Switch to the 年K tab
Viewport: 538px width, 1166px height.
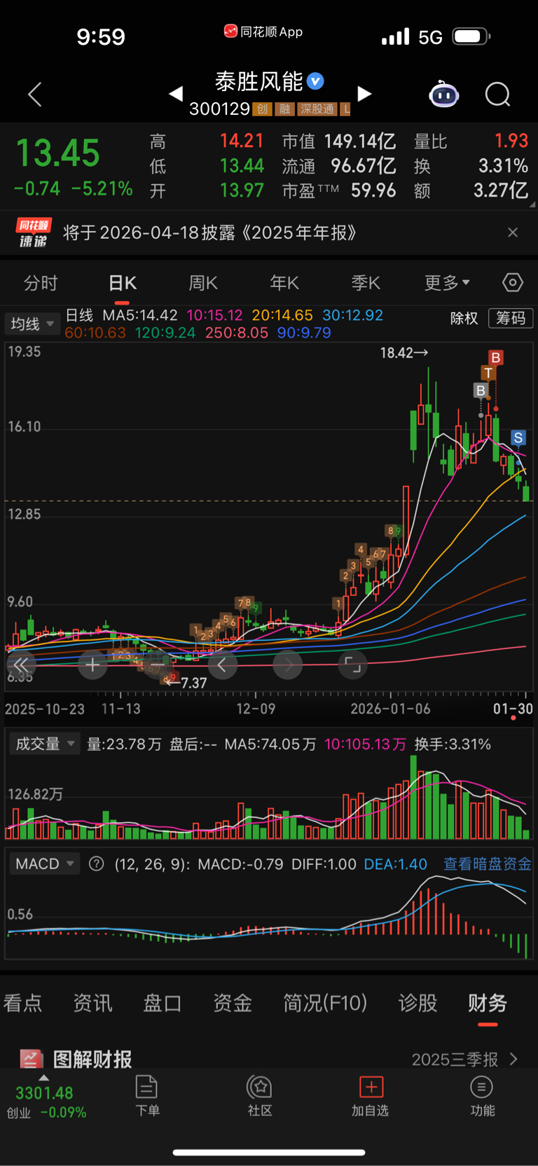284,282
